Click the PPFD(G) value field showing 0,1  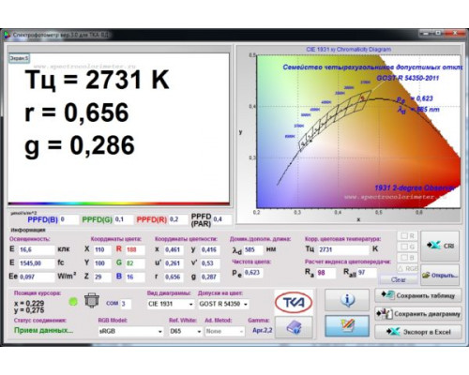click(x=124, y=219)
